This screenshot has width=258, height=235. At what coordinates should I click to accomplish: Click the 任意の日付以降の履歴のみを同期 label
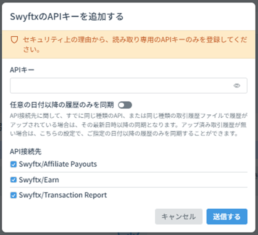pos(62,105)
